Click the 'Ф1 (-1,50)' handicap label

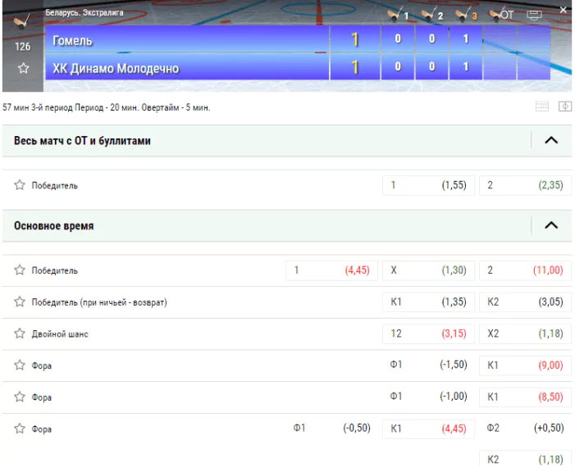tap(429, 365)
